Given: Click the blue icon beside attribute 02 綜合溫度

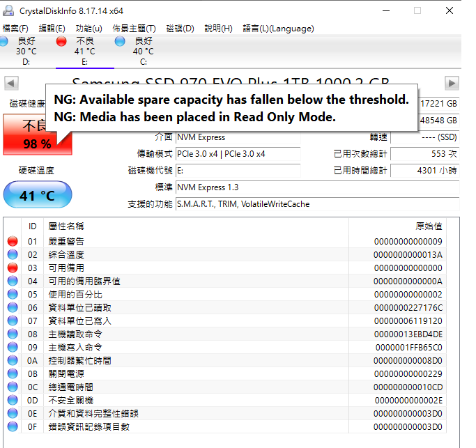Looking at the screenshot, I should [x=13, y=254].
